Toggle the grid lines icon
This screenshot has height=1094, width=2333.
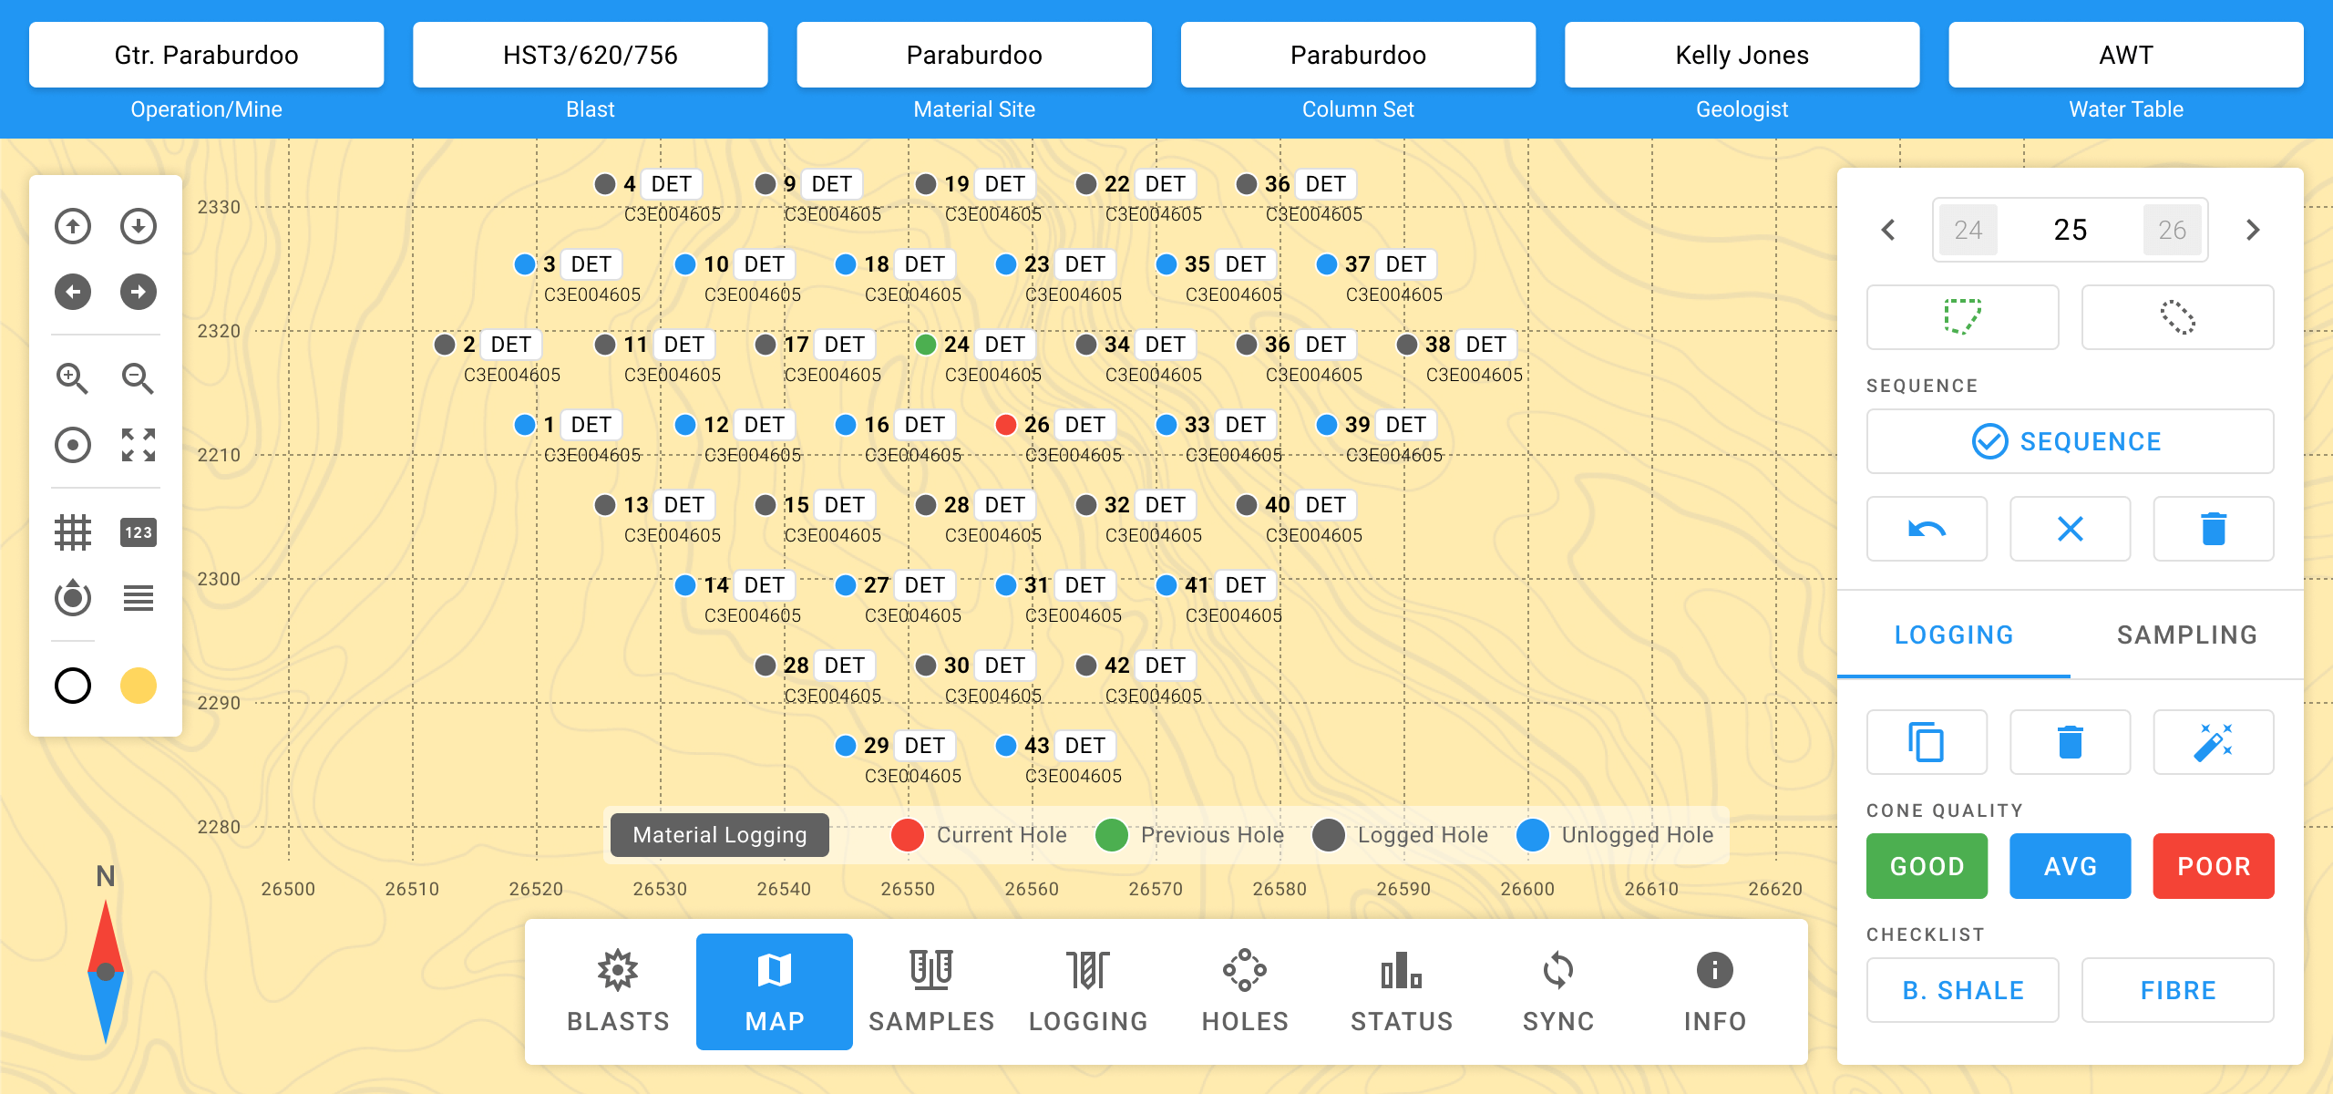point(72,532)
